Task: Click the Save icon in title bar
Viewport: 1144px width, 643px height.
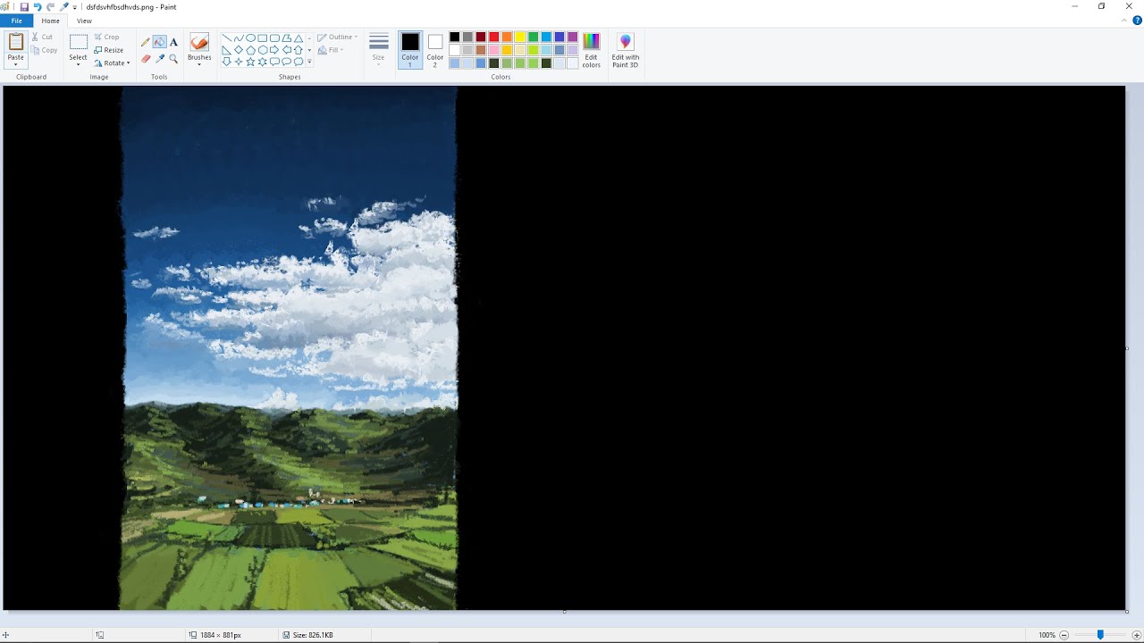Action: pos(24,6)
